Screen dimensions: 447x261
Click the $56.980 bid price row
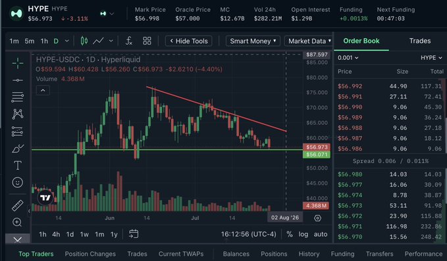390,174
